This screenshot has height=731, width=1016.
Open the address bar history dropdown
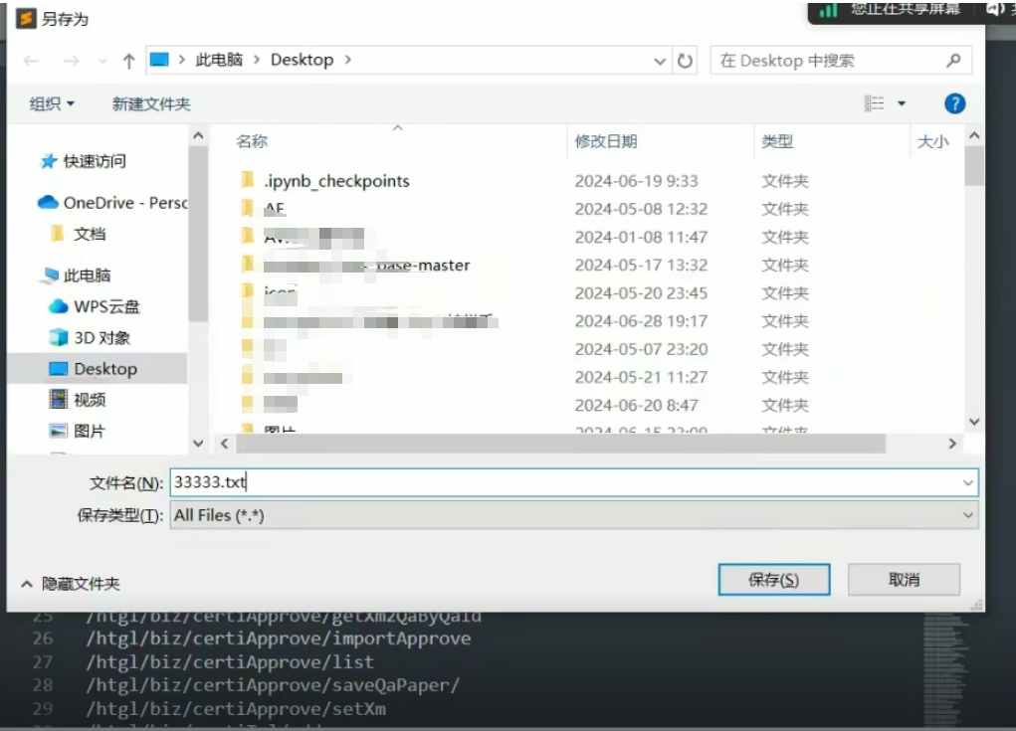click(x=660, y=62)
